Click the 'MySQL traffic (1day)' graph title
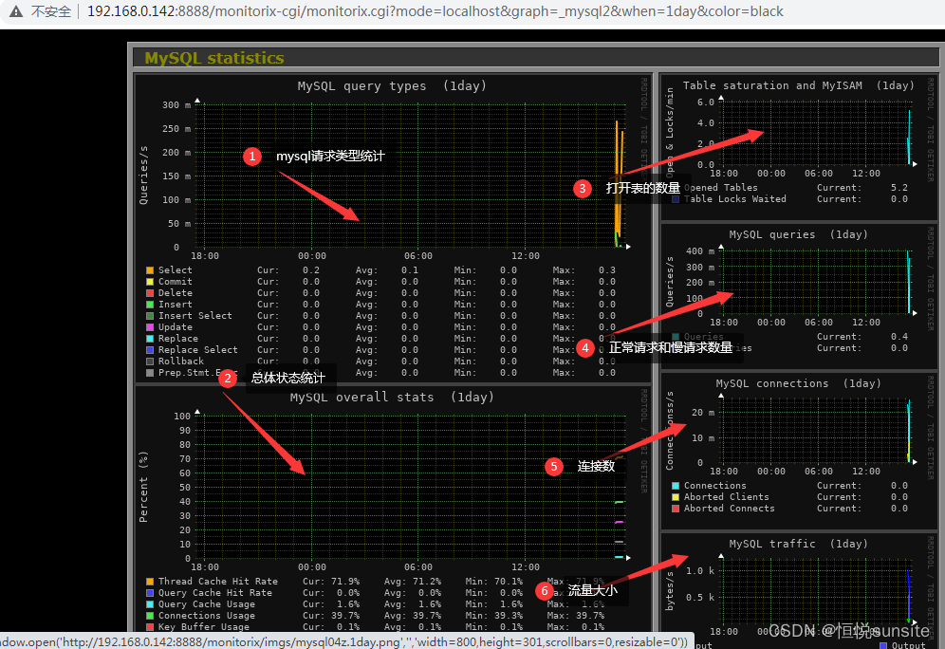This screenshot has height=649, width=945. coord(798,544)
